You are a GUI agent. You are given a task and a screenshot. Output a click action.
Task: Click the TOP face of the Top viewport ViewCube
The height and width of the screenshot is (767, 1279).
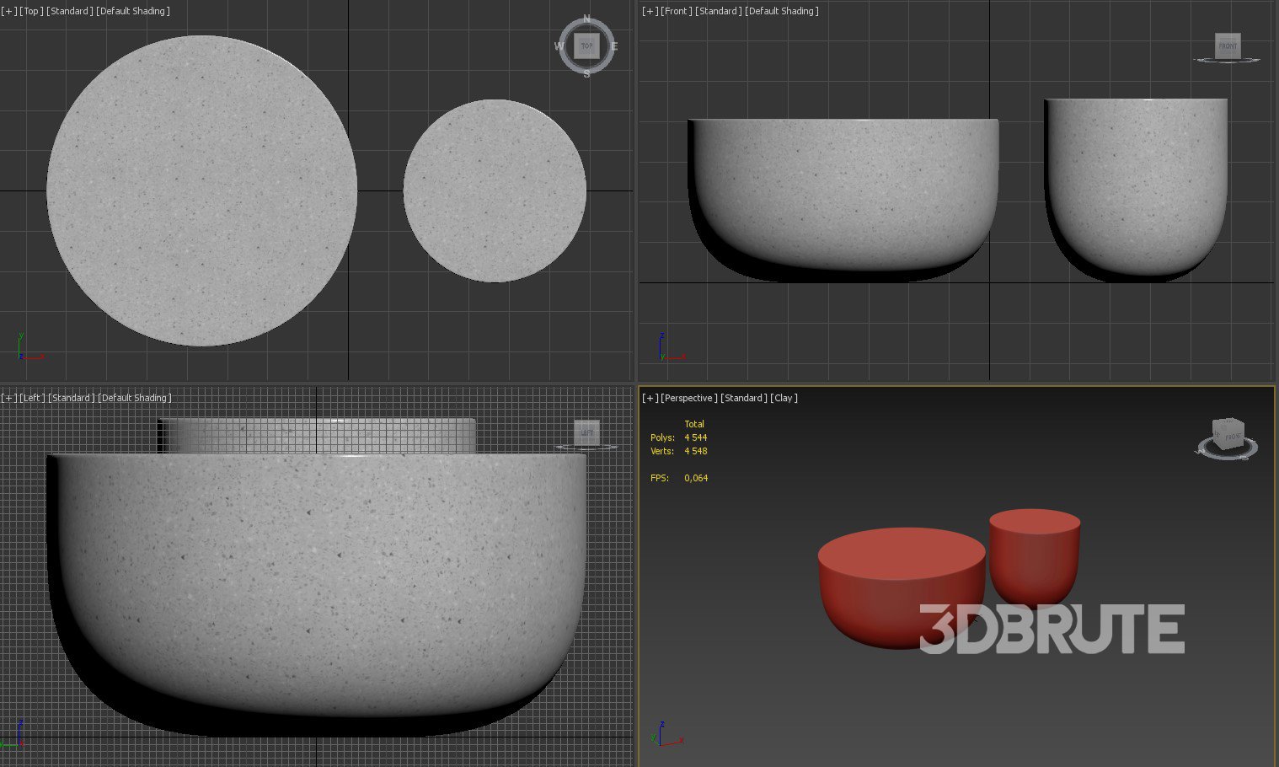tap(586, 46)
